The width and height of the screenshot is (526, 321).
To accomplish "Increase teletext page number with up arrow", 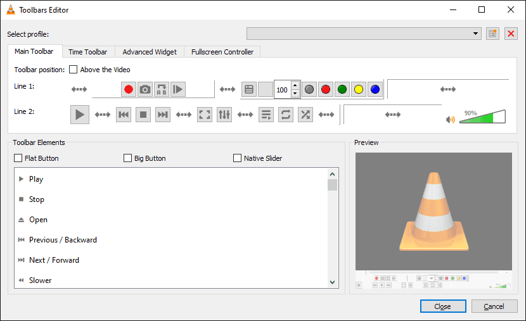I will (295, 85).
